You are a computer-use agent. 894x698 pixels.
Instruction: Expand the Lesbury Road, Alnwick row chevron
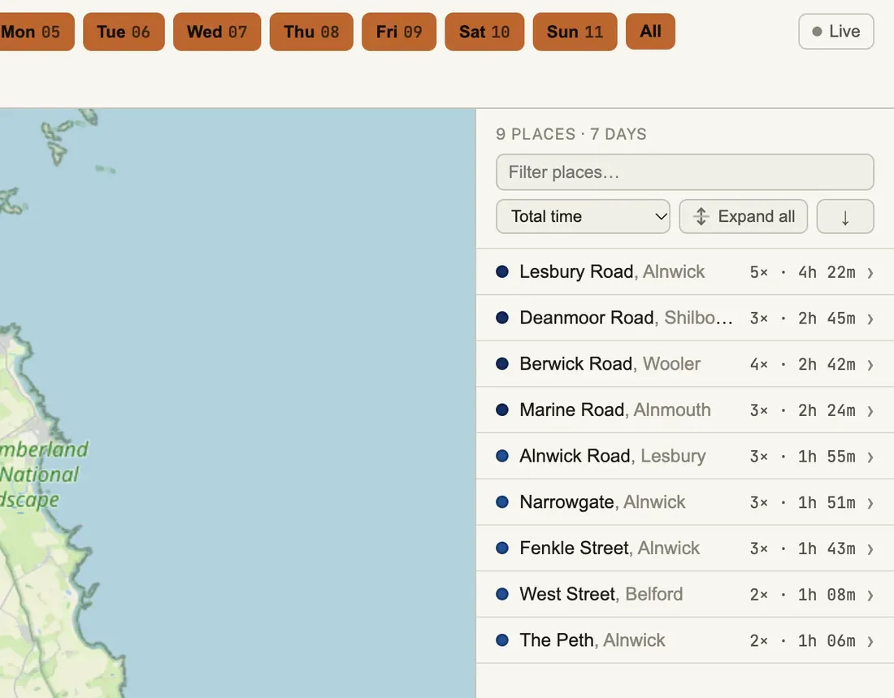click(x=870, y=272)
